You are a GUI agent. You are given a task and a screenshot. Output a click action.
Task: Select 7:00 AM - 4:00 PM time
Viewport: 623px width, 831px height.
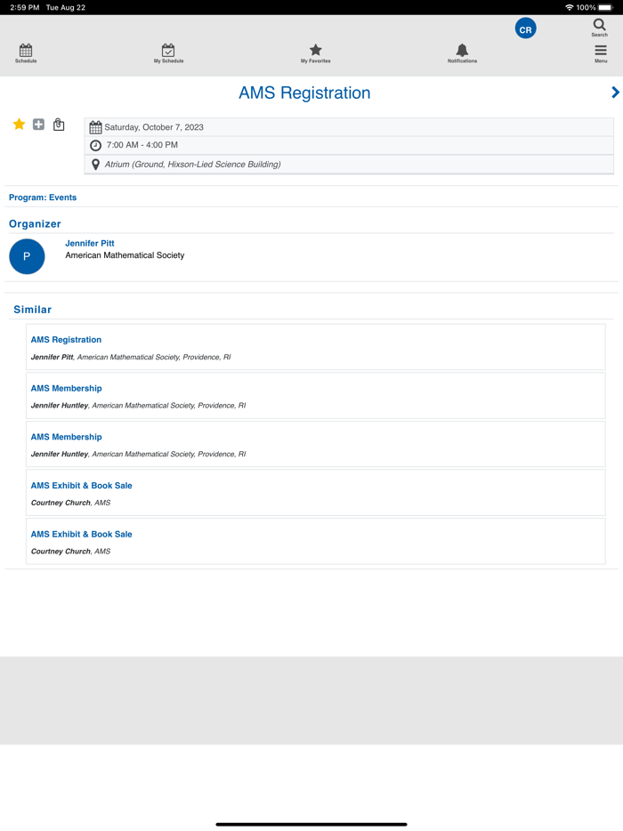pos(142,145)
